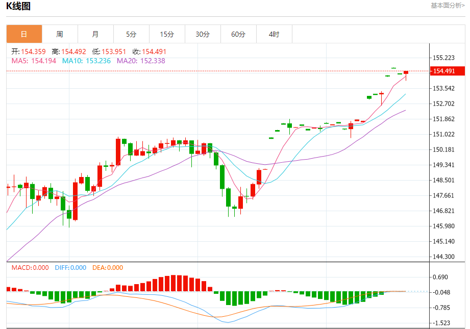This screenshot has width=470, height=329.
Task: Click the latest red candlestick on the chart
Action: point(406,73)
